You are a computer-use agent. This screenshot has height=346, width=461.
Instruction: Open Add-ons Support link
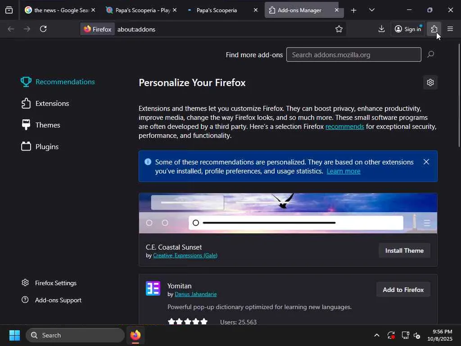pyautogui.click(x=51, y=300)
